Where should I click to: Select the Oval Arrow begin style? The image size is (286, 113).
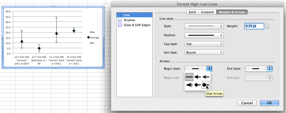point(206,85)
